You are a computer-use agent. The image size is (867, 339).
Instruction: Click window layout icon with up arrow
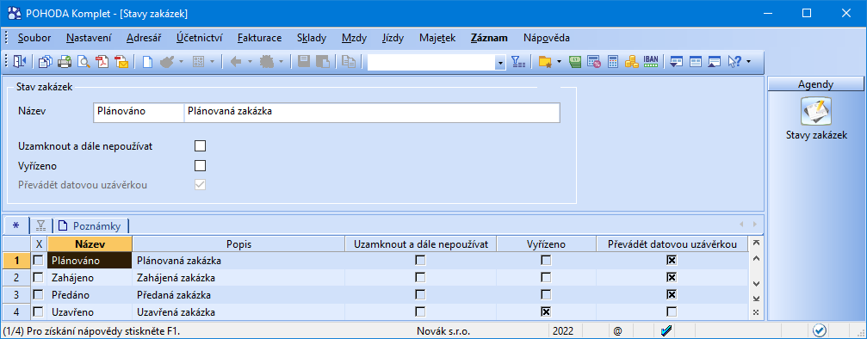pyautogui.click(x=715, y=62)
